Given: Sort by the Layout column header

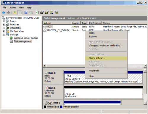Looking at the screenshot, I should coord(76,23).
